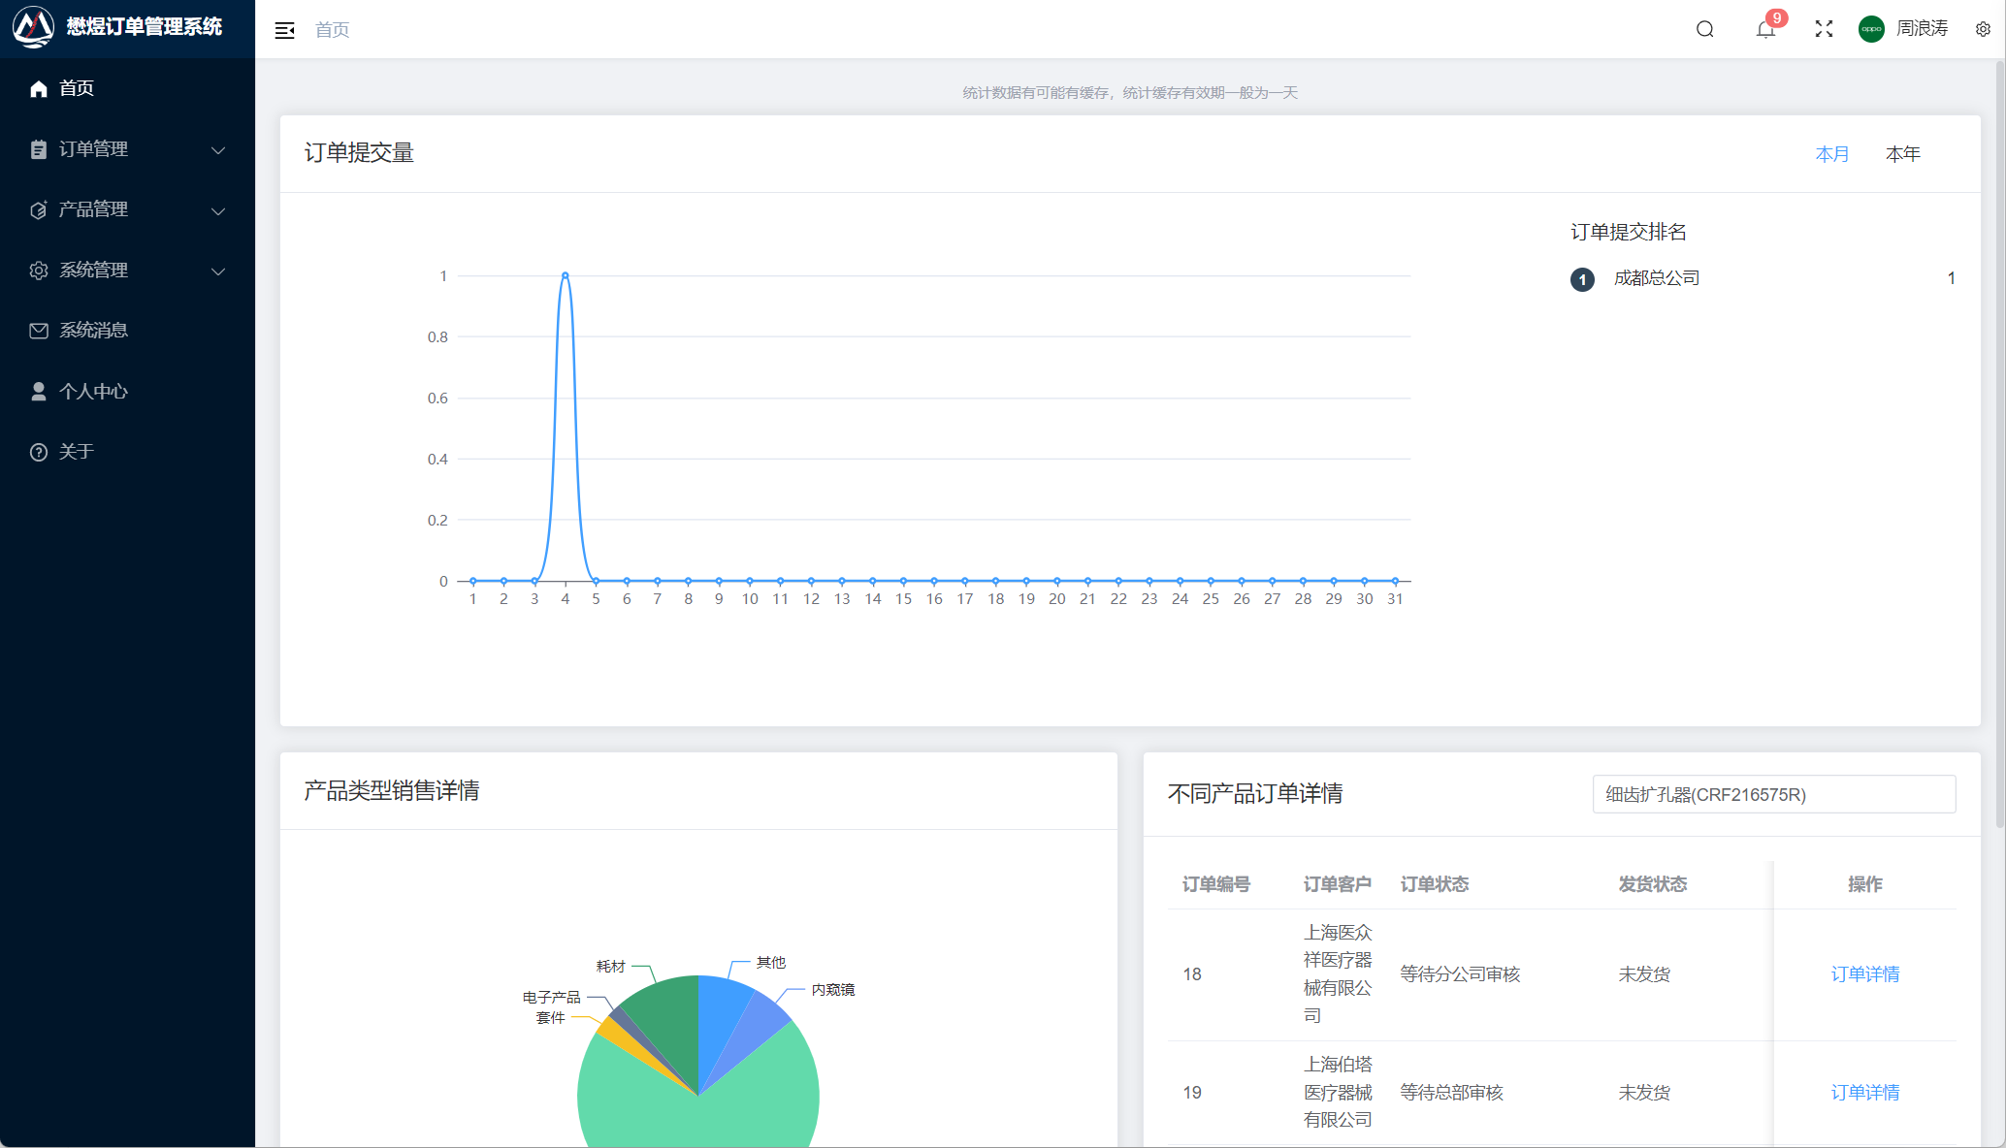Click the 首页 home icon in sidebar

tap(39, 88)
